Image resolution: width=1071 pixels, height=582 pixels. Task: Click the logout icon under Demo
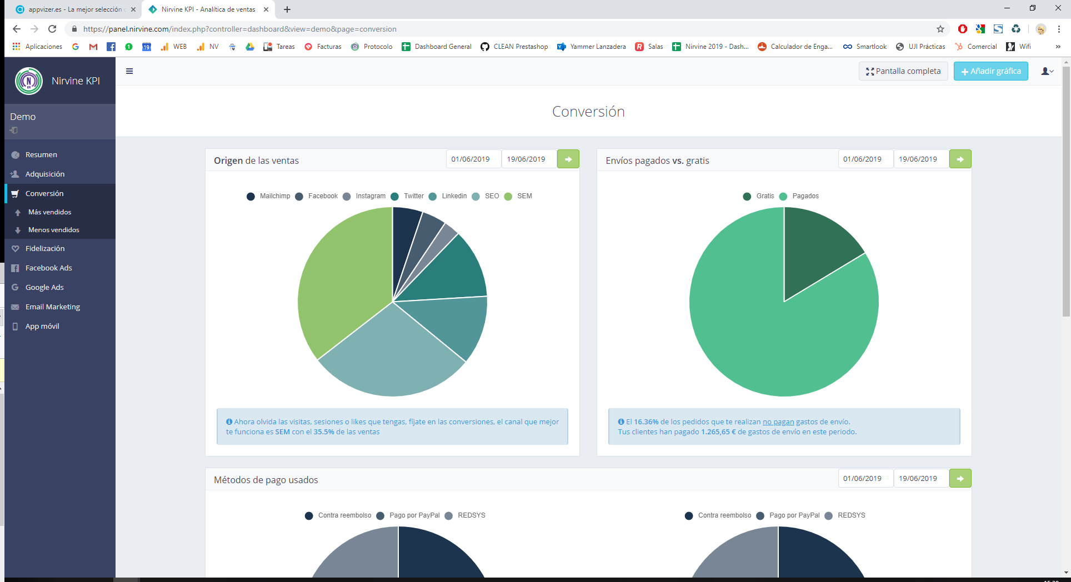(x=14, y=131)
